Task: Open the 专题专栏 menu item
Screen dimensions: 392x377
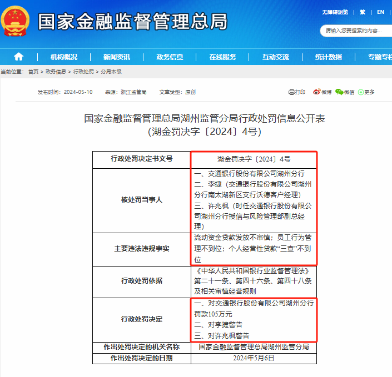Action: pyautogui.click(x=379, y=57)
